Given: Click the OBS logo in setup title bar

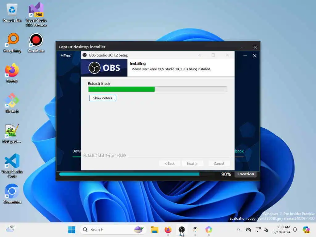Looking at the screenshot, I should tap(85, 55).
